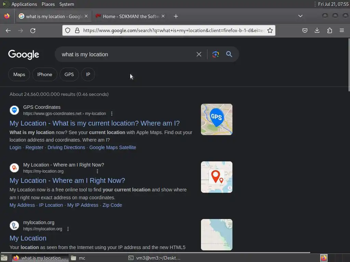Close the Google search tab

coord(86,16)
